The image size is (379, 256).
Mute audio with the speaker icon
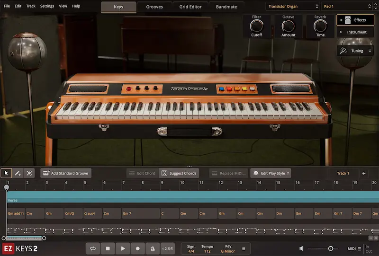(x=301, y=248)
